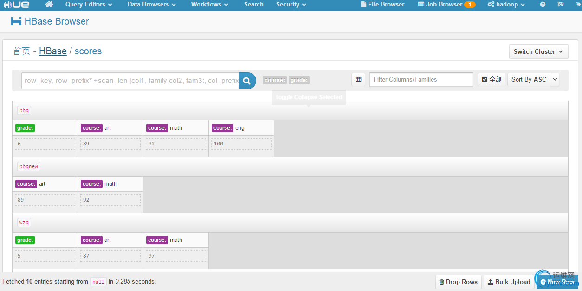The image size is (582, 291).
Task: Open the Query Editors menu
Action: point(89,5)
